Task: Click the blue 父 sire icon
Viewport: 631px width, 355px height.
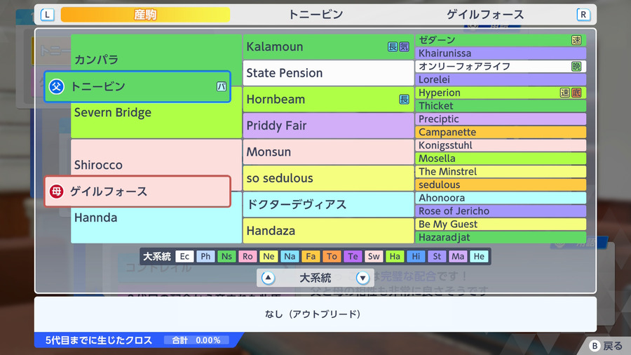Action: point(56,86)
